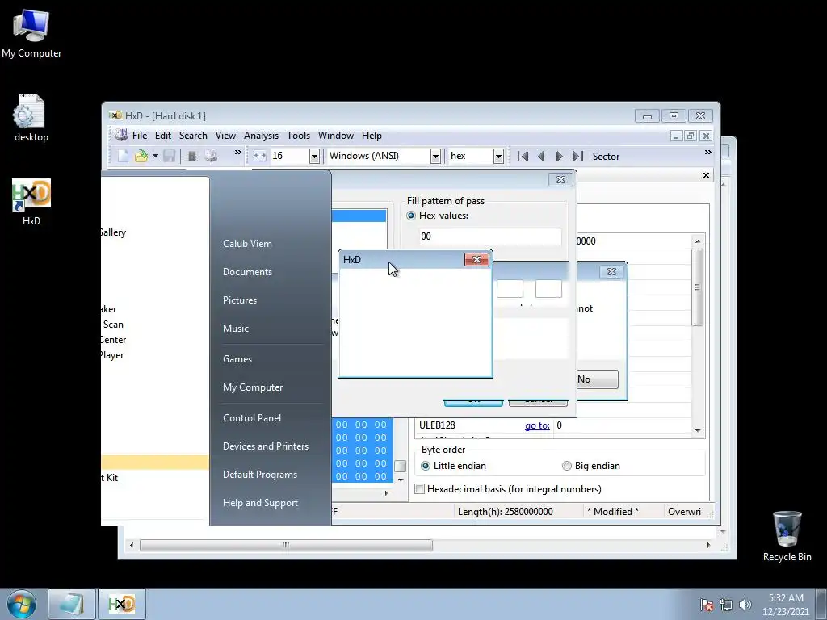Close the data inspector panel with X
827x620 pixels.
(706, 175)
